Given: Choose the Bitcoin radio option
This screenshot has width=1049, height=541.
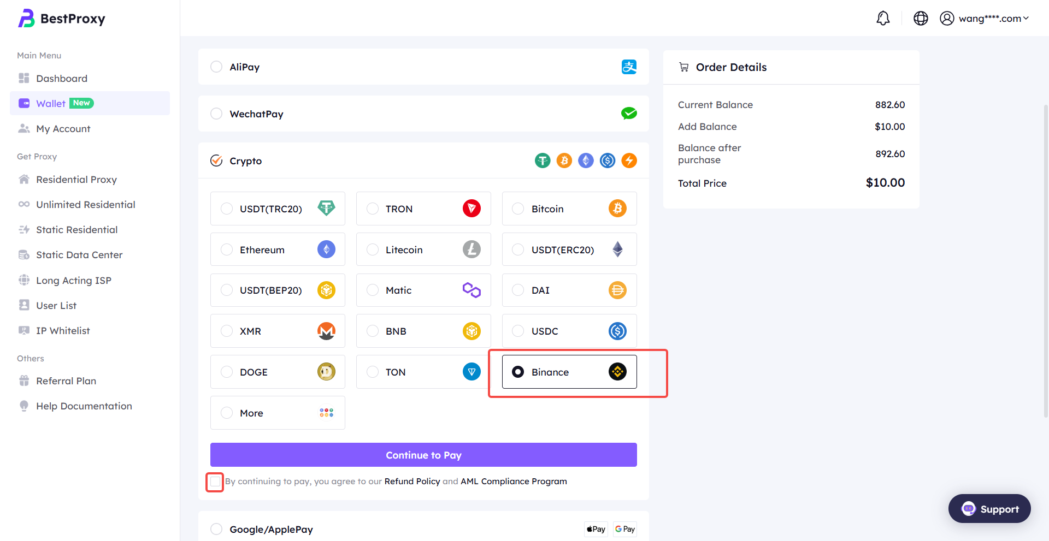Looking at the screenshot, I should pos(518,209).
